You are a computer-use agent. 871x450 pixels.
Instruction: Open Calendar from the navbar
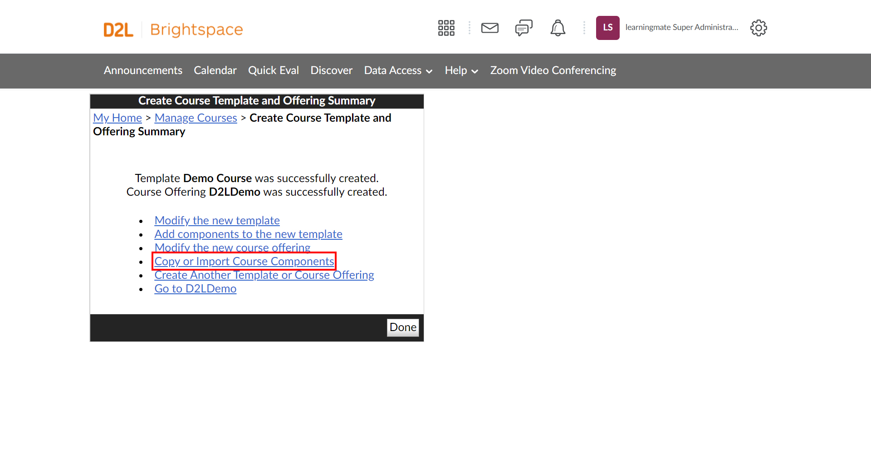[215, 70]
